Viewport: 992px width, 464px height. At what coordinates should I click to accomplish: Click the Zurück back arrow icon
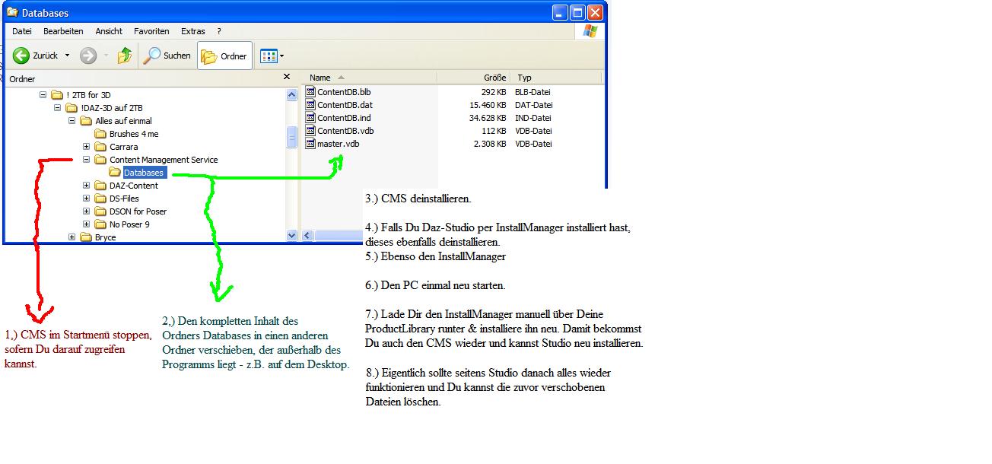(x=21, y=56)
